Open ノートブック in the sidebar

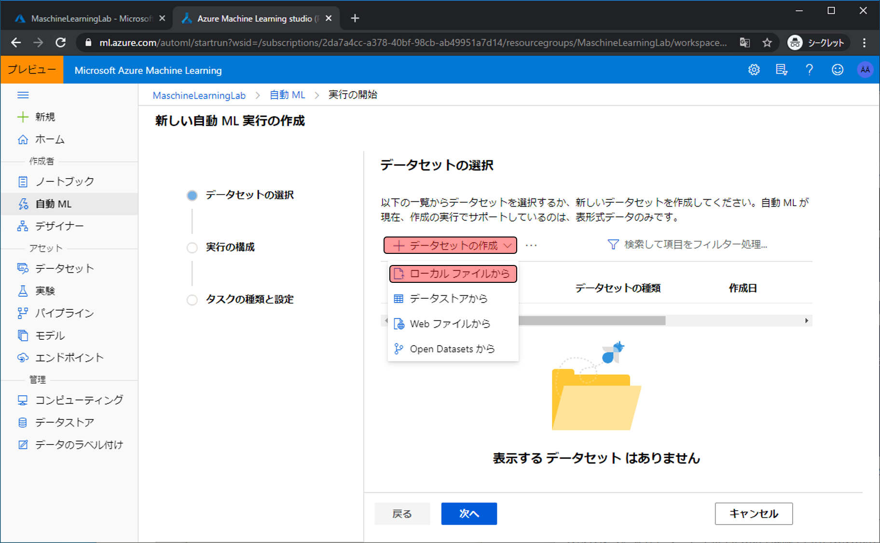coord(64,181)
